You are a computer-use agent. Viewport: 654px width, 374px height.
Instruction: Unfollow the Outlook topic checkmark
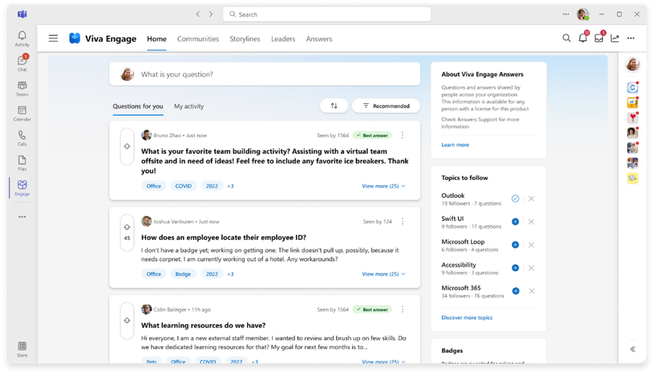[x=515, y=199]
